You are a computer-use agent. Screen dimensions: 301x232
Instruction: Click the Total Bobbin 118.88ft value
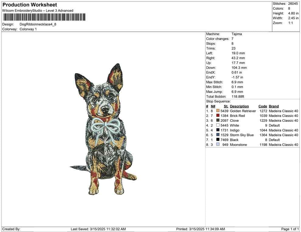coord(239,96)
